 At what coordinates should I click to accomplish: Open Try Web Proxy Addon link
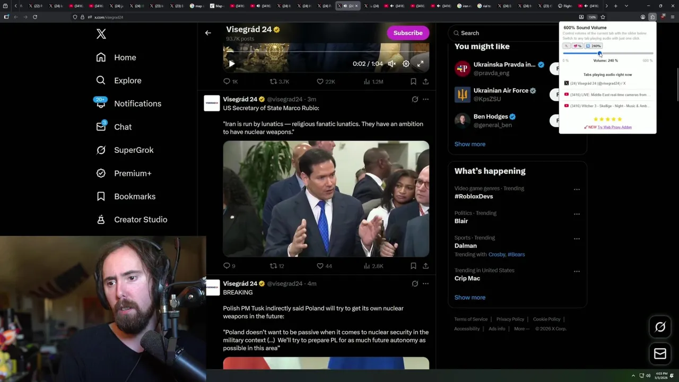(614, 127)
